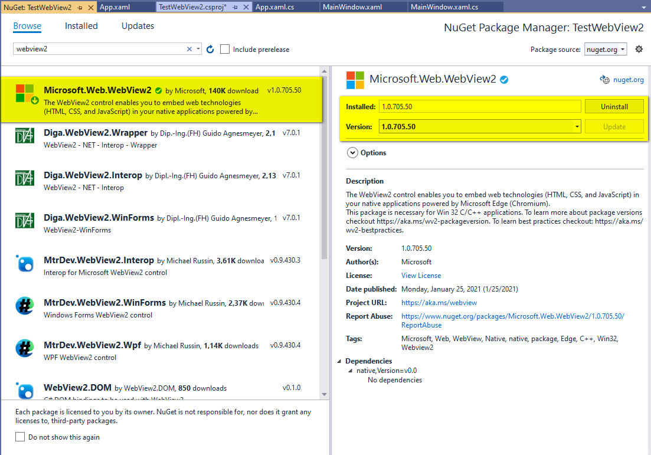Enable the Include prerelease checkbox
The image size is (651, 455).
pos(225,50)
